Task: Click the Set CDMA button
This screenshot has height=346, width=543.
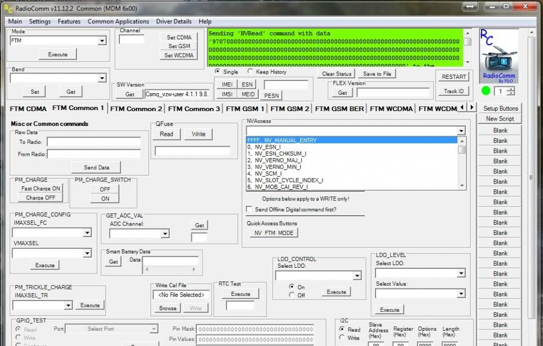Action: [x=179, y=37]
